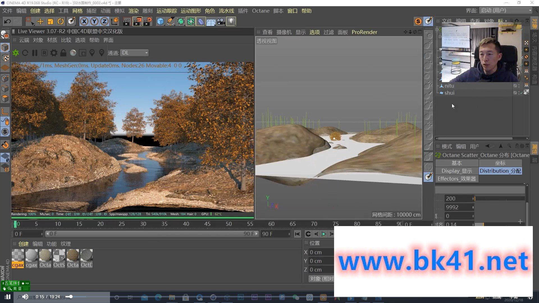Open the ProRender viewport menu
Viewport: 539px width, 303px height.
pyautogui.click(x=364, y=32)
